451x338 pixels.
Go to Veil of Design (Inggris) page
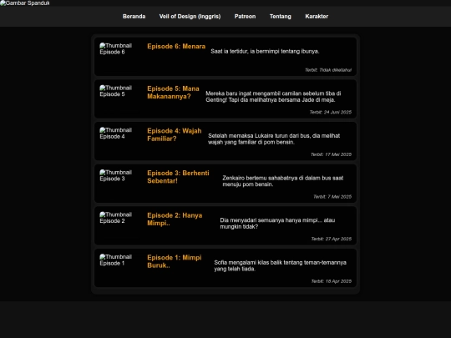(190, 17)
